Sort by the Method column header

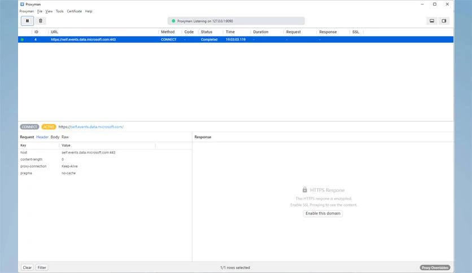click(168, 32)
